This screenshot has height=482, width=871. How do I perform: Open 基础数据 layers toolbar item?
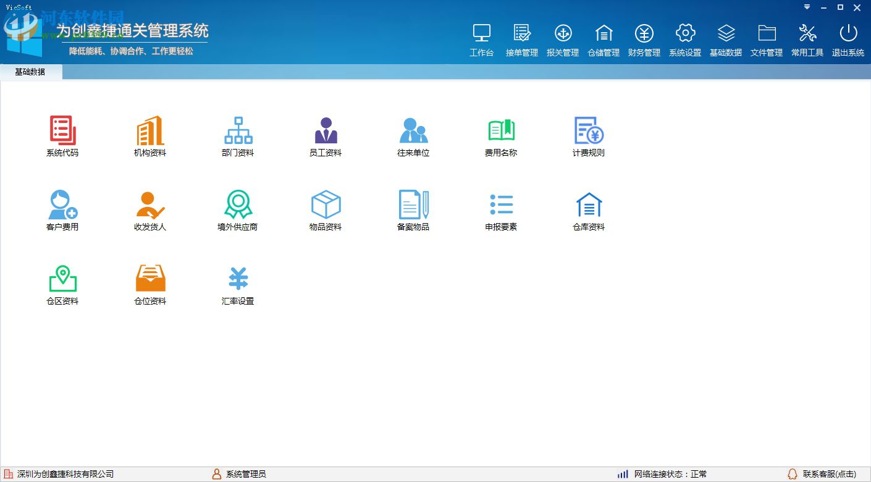coord(726,40)
